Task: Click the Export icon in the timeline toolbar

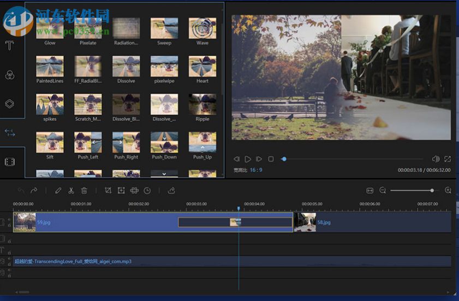Action: [x=171, y=190]
